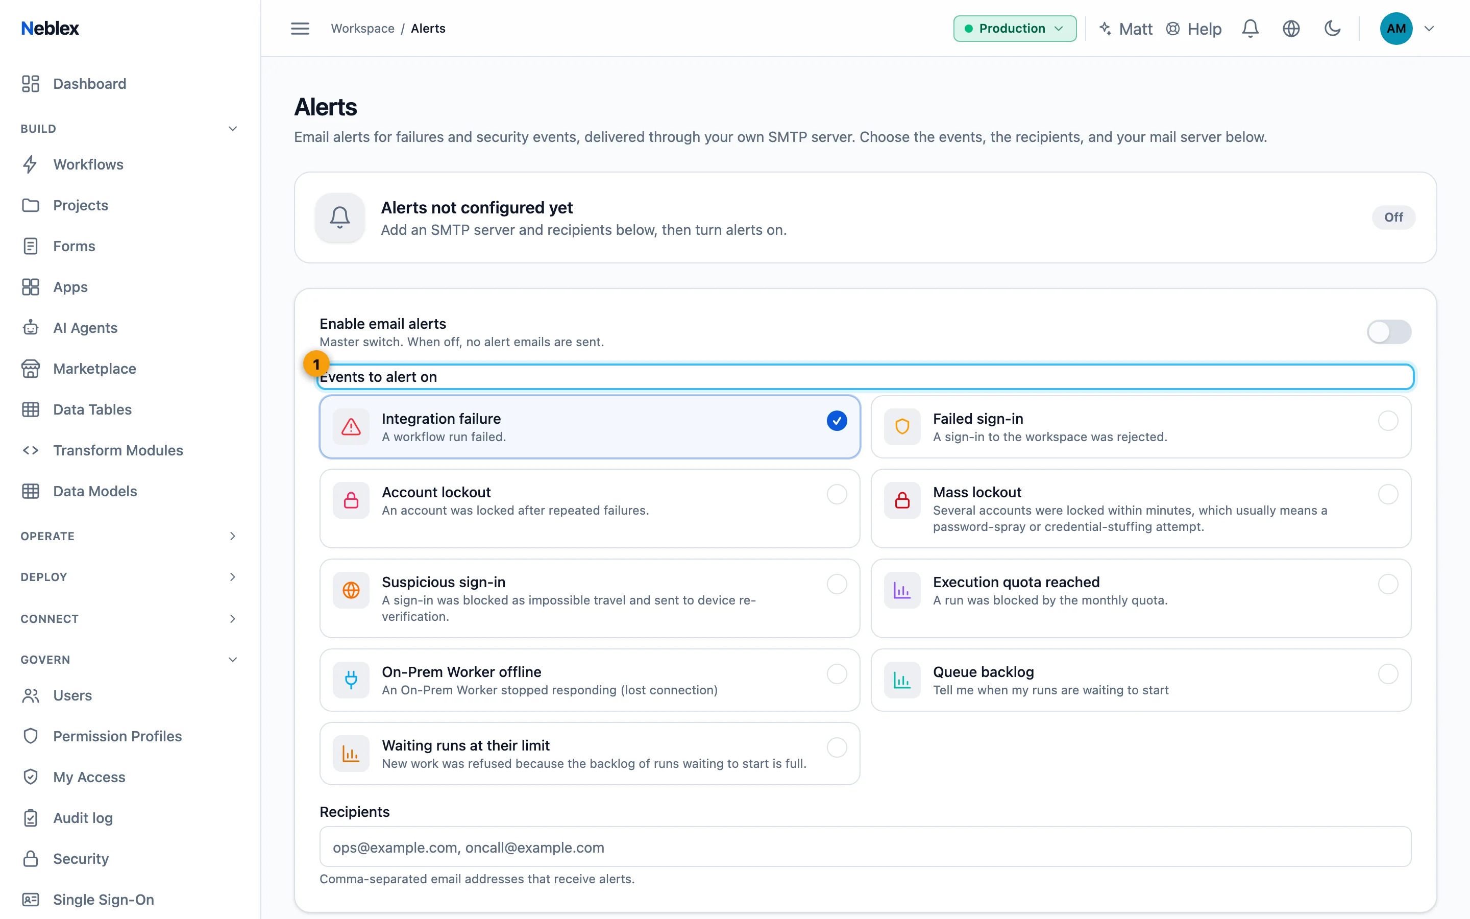Click the Neblex logo
The height and width of the screenshot is (919, 1470).
(x=50, y=29)
